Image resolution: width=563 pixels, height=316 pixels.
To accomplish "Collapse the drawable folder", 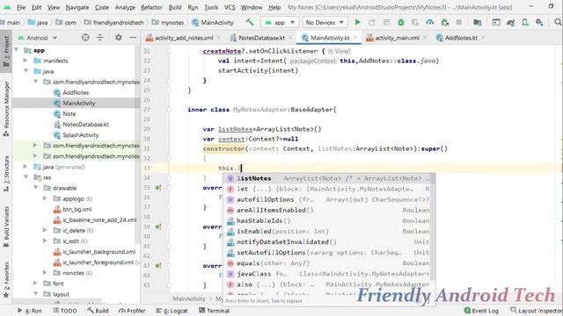I will tap(35, 188).
